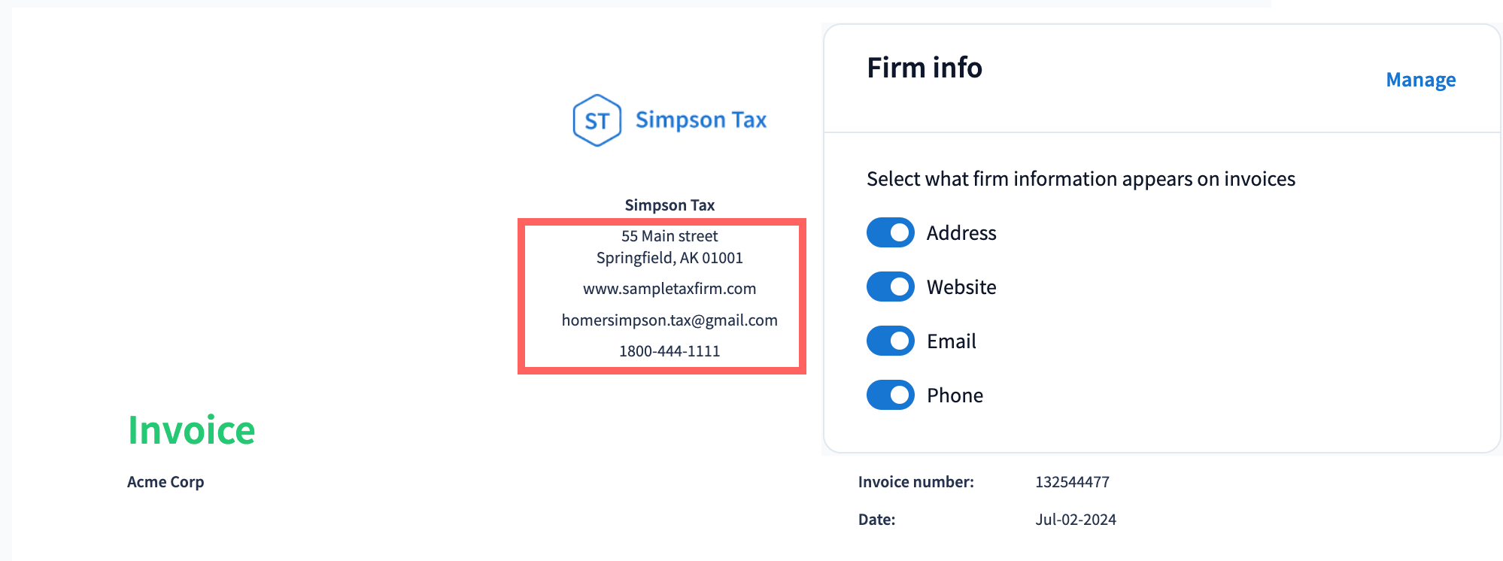
Task: Click the Jul-02-2024 date value
Action: [1076, 520]
